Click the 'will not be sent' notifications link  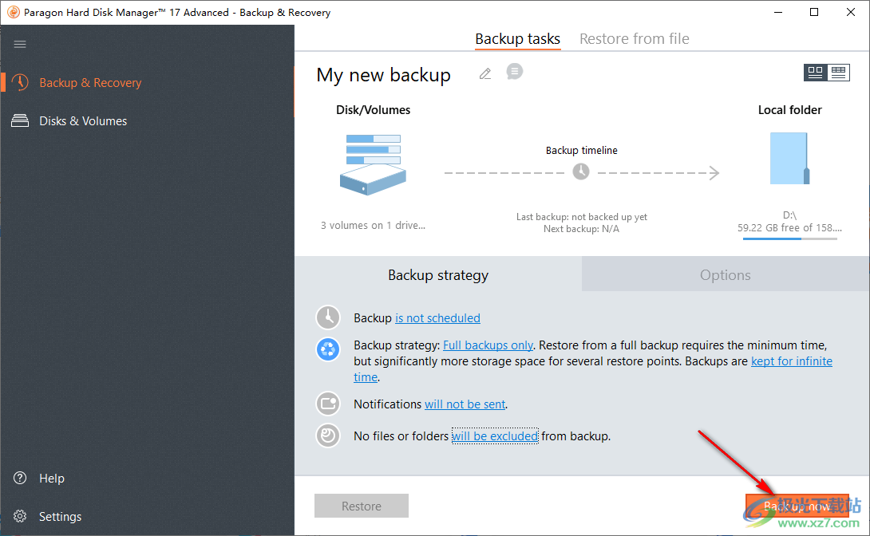click(465, 404)
